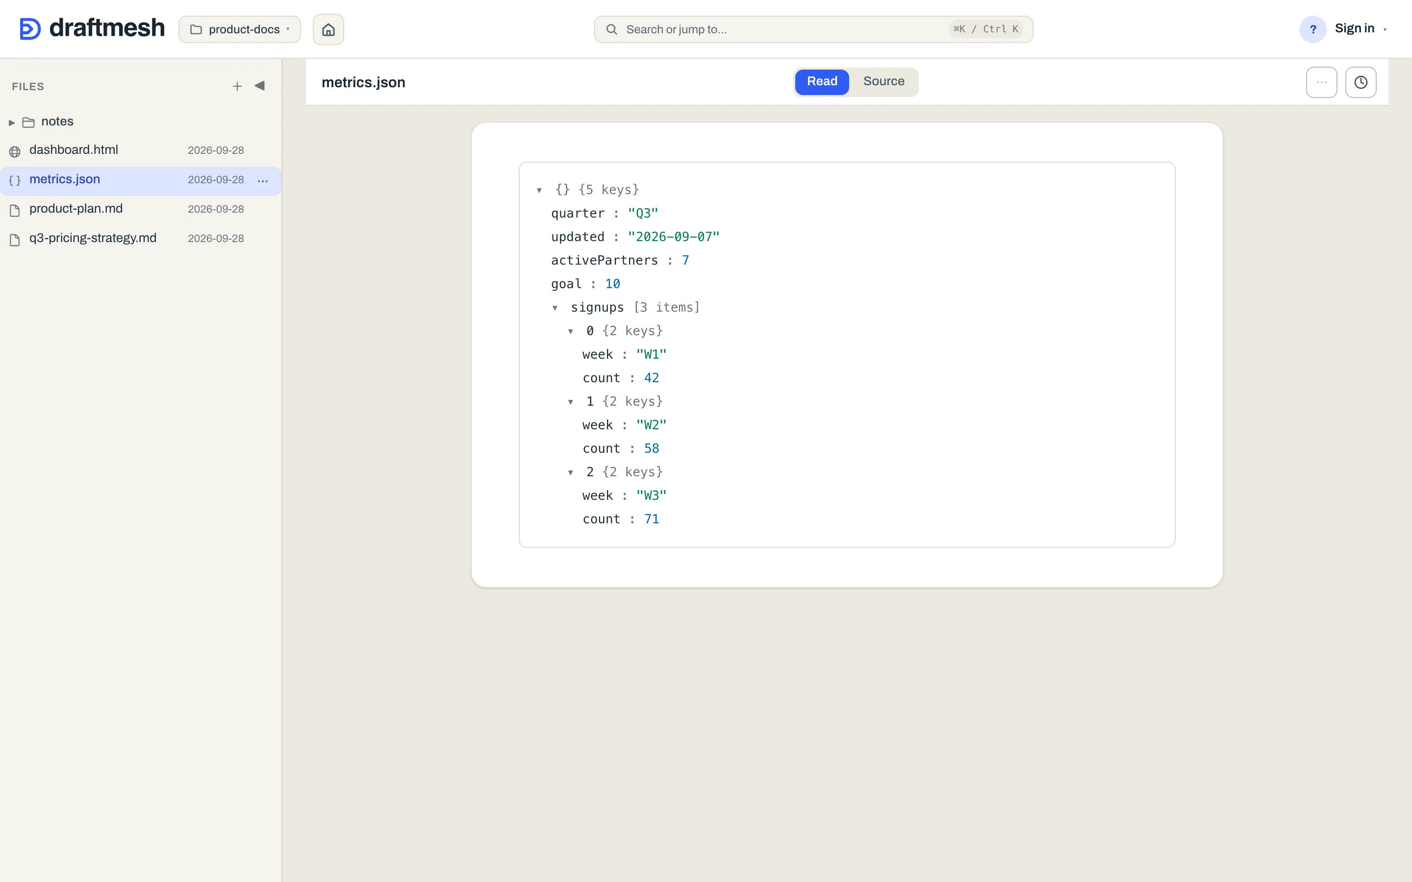This screenshot has height=882, width=1412.
Task: Click the signups [3 items] label
Action: [635, 307]
